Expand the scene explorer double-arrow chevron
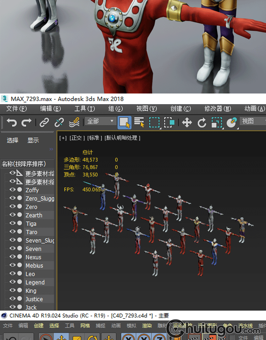The image size is (266, 340). pos(51,149)
